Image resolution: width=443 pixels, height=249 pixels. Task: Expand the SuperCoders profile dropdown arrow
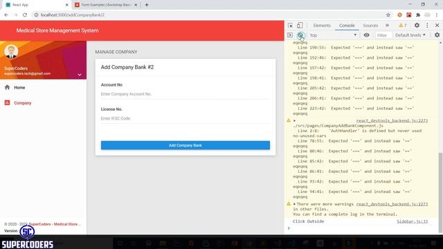point(80,75)
